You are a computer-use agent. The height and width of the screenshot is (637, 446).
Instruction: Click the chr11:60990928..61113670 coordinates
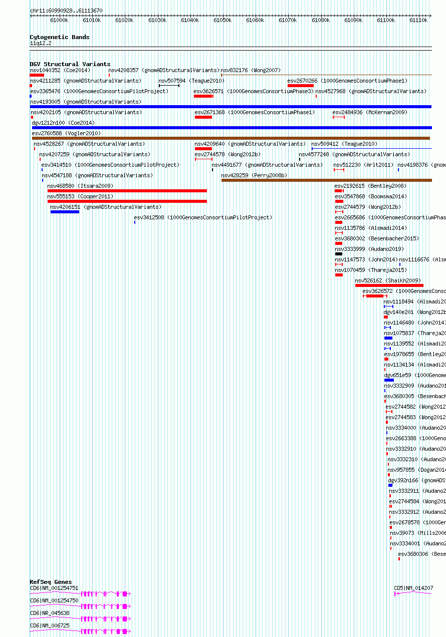coord(66,11)
